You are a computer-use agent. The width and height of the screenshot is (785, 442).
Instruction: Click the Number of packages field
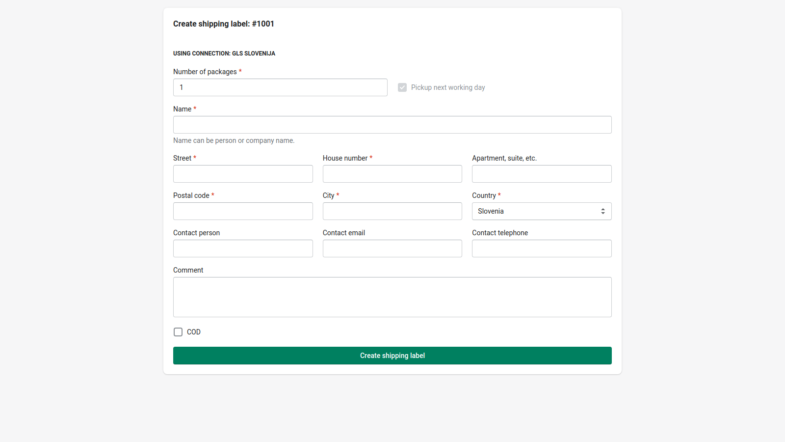(280, 87)
